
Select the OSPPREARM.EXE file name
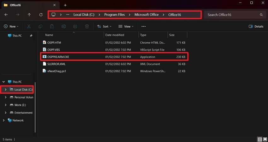(x=58, y=57)
